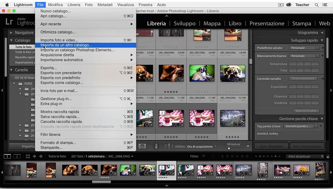This screenshot has height=189, width=333.
Task: Choose Esporta come catalogo menu entry
Action: tap(86, 83)
